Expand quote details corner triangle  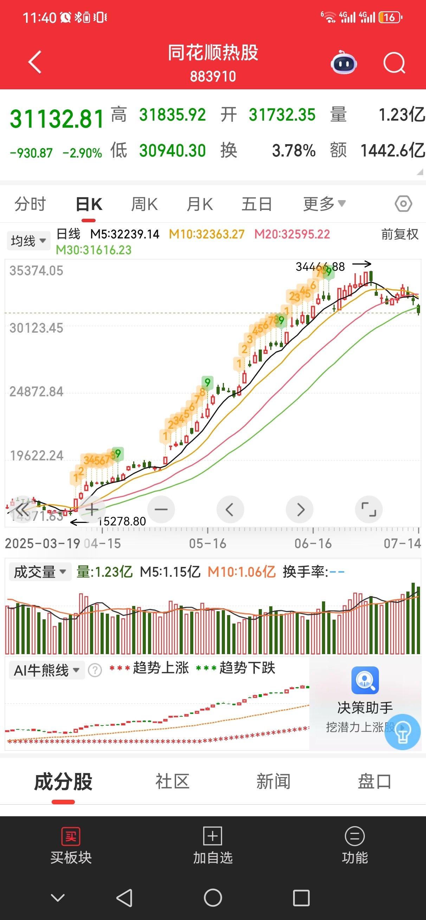pos(420,172)
